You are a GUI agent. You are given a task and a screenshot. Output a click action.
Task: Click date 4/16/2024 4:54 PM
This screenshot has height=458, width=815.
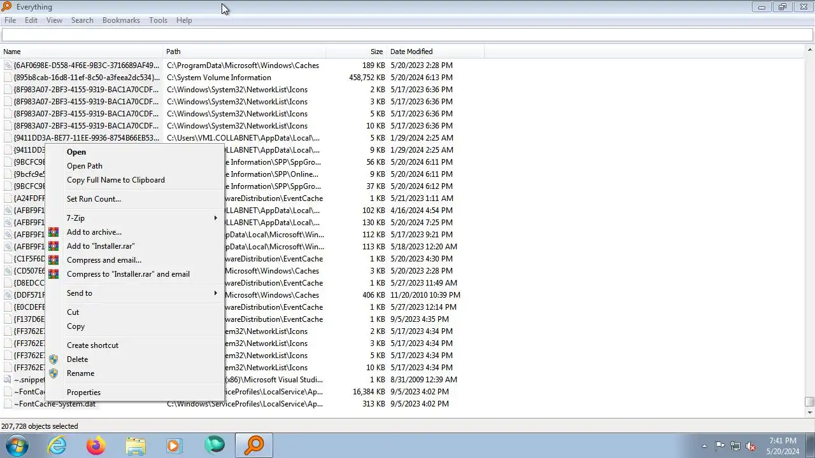[x=422, y=211]
